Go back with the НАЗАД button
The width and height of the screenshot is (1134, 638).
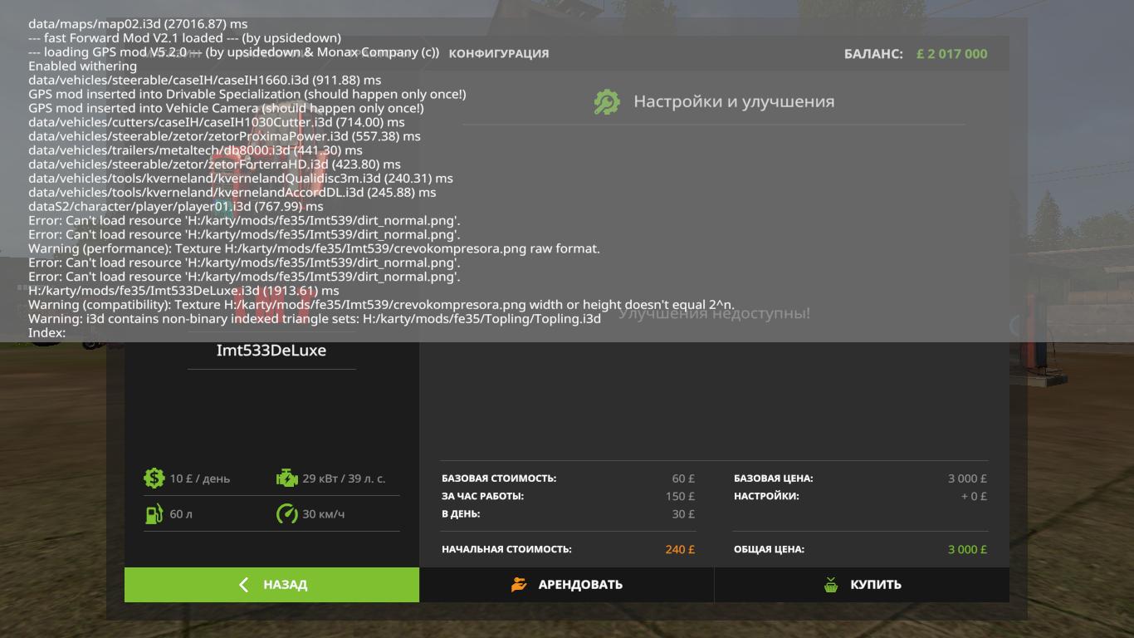271,585
